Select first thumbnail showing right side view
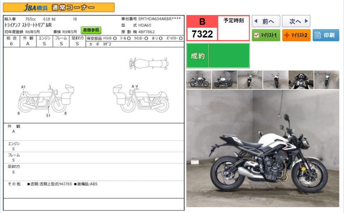This screenshot has height=213, width=344. pos(199,80)
